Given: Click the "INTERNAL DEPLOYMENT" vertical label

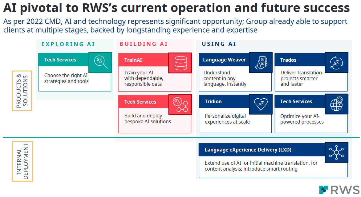Looking at the screenshot, I should 22,161.
